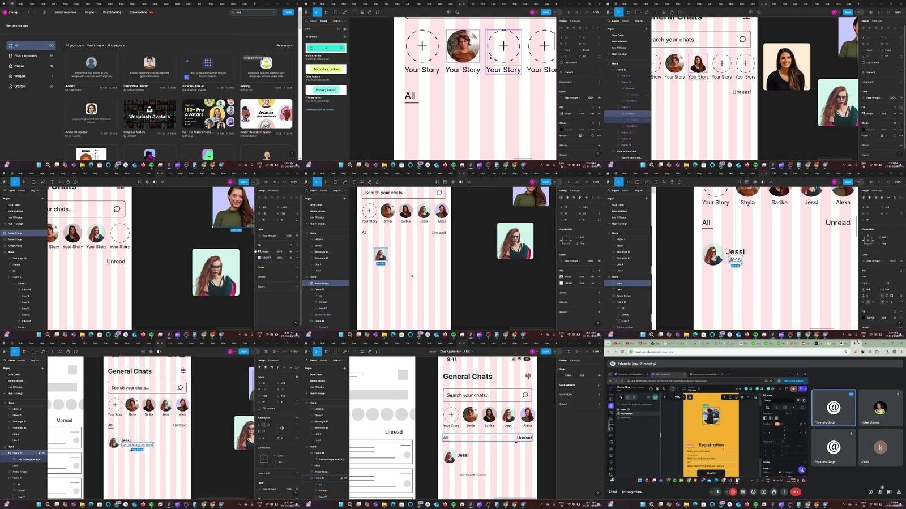Open the libraries book icon in Assets panel

pos(345,29)
